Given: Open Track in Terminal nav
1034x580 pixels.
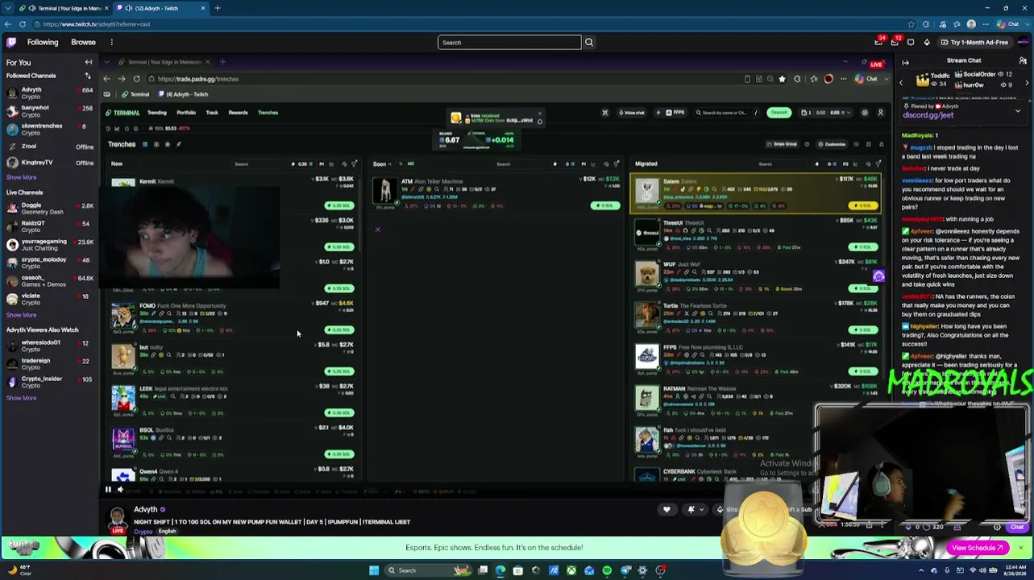Looking at the screenshot, I should click(212, 113).
